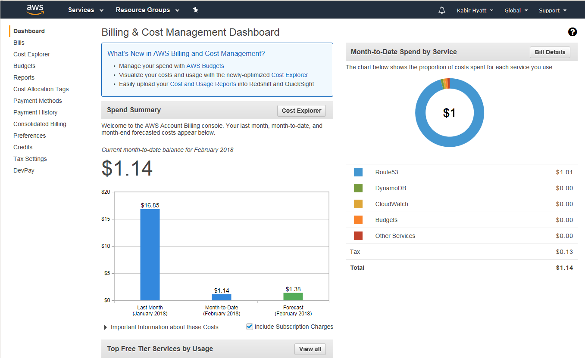Viewport: 585px width, 358px height.
Task: Open Reports in the sidebar
Action: point(24,77)
